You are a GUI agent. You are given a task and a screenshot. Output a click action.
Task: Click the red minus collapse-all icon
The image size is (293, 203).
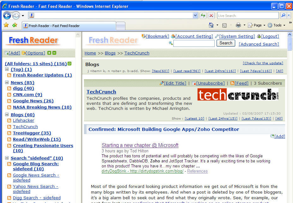click(x=54, y=53)
